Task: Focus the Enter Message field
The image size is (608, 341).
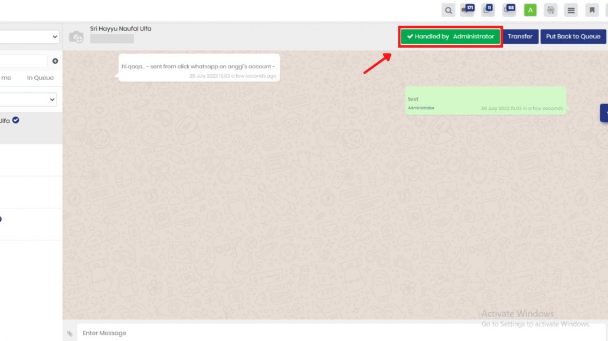Action: point(341,333)
